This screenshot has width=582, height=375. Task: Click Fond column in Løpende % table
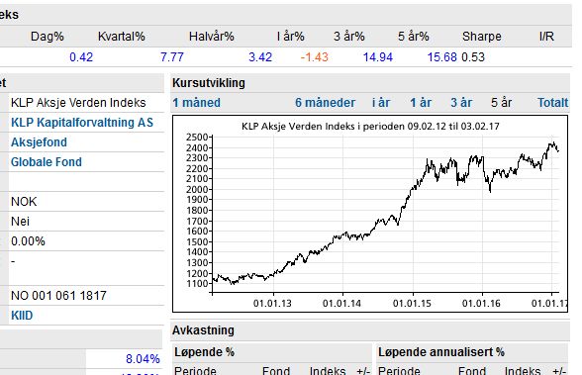pos(276,371)
